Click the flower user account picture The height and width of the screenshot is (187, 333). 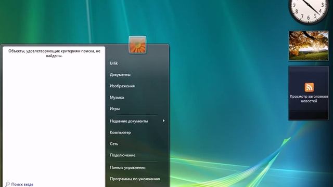coord(137,45)
